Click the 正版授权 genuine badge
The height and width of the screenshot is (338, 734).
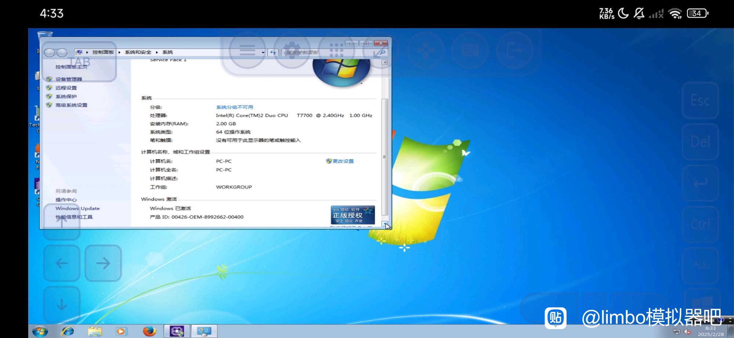(x=353, y=215)
